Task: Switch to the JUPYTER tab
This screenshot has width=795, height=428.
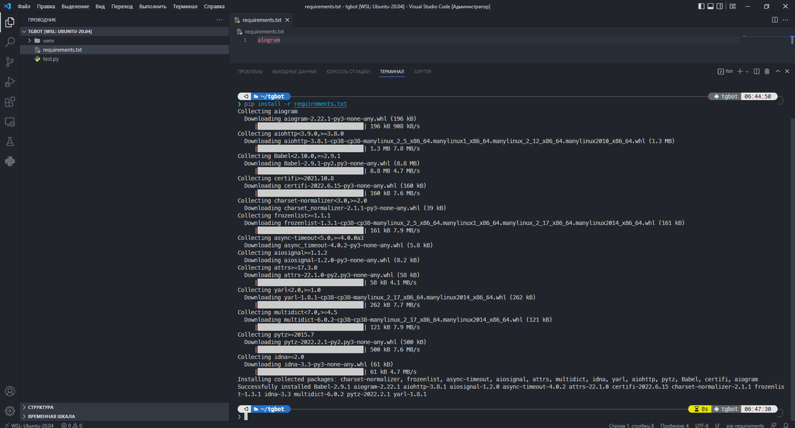Action: point(423,71)
